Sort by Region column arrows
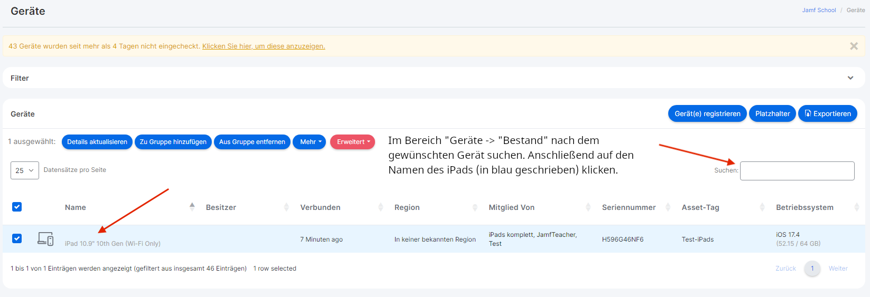The image size is (870, 297). click(x=475, y=207)
